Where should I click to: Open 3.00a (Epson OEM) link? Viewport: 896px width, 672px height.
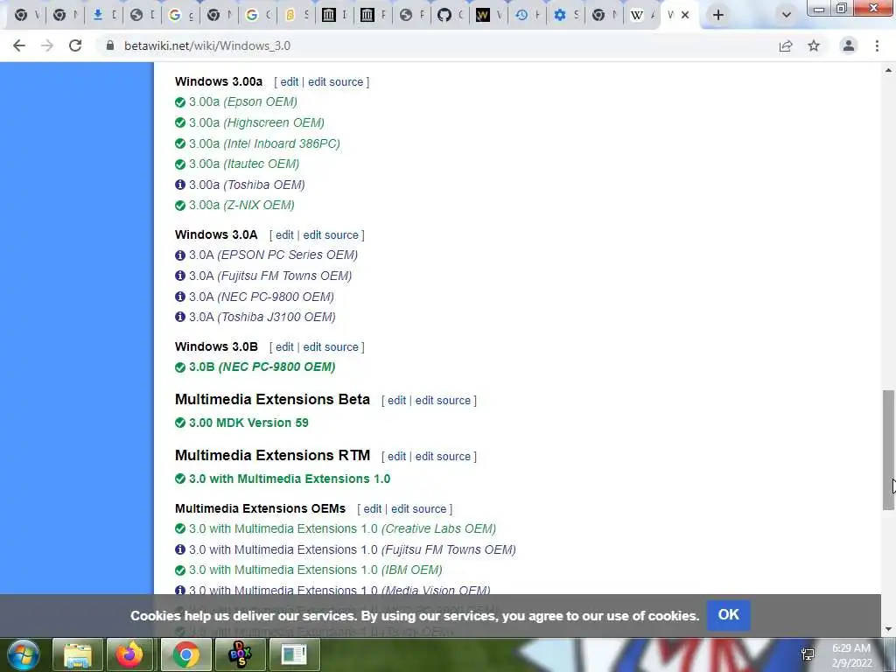[x=243, y=101]
